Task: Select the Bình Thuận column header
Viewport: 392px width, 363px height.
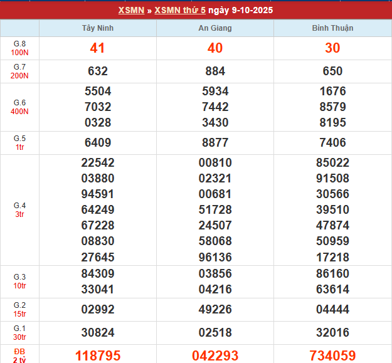Action: coord(332,28)
